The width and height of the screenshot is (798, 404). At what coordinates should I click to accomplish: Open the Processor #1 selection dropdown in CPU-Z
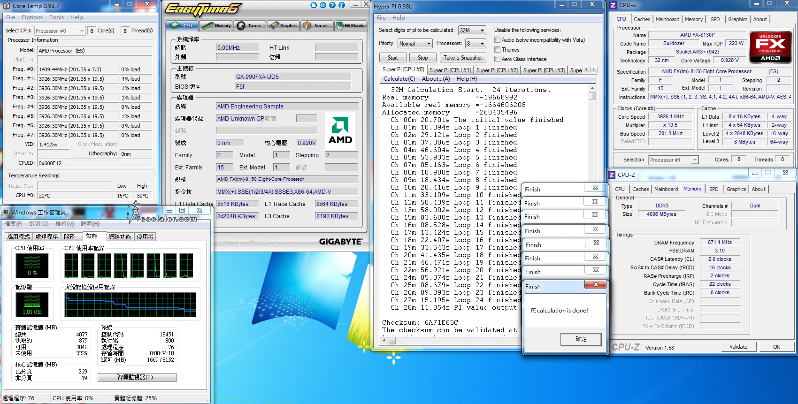pos(674,160)
